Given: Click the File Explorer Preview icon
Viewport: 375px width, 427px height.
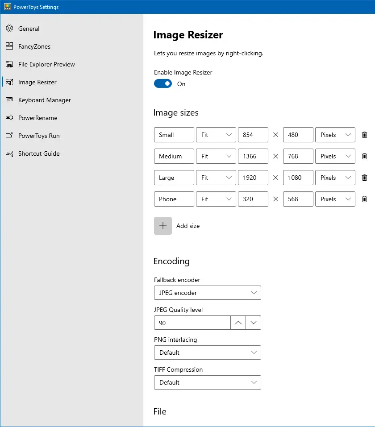Looking at the screenshot, I should click(x=9, y=64).
